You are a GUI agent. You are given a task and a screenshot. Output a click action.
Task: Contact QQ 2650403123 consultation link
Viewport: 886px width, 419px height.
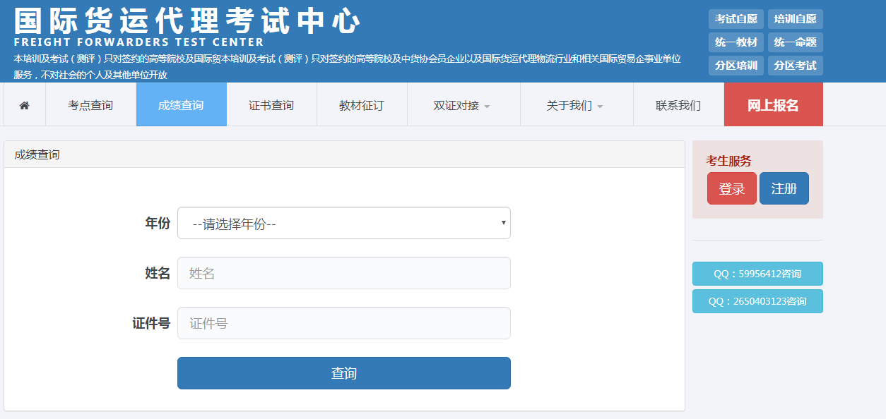click(x=757, y=301)
